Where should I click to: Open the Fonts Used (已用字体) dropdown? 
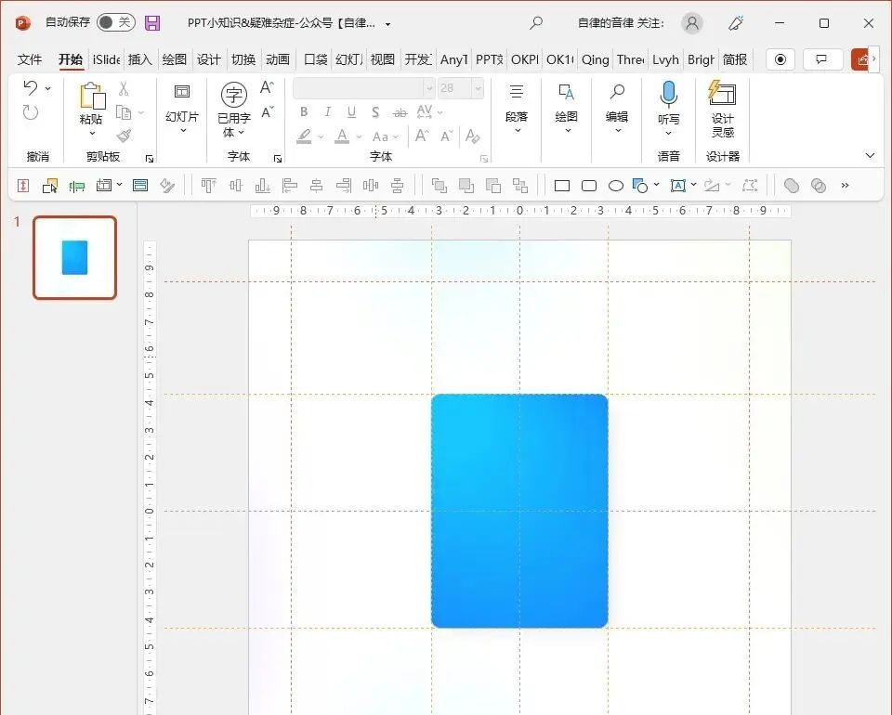coord(234,110)
